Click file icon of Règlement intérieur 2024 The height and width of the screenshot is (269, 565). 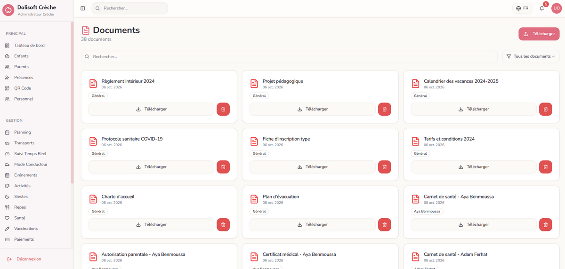point(93,84)
